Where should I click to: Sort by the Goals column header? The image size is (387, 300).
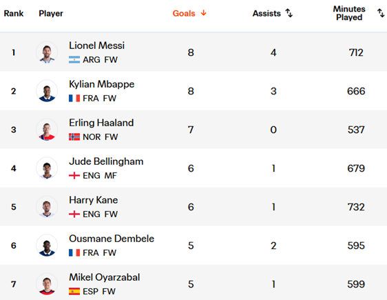point(184,13)
